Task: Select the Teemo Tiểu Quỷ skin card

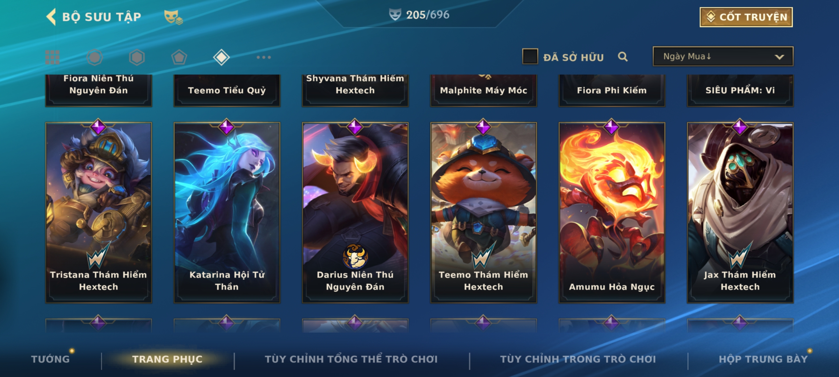Action: 227,90
